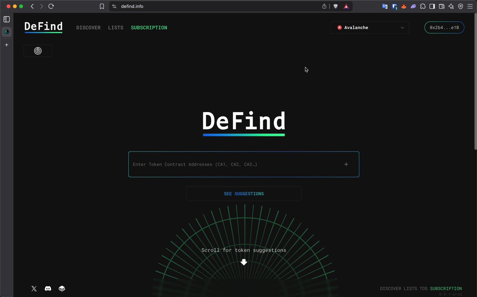Toggle the browser sidebar panel icon
The image size is (477, 297).
pos(432,6)
